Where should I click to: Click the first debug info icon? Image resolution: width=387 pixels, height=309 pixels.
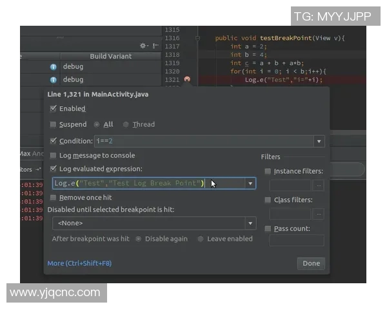coord(54,67)
